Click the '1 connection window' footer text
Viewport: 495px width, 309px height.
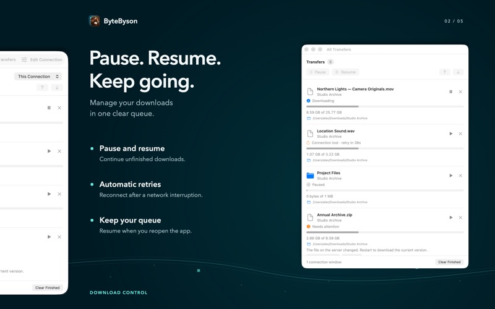(324, 262)
